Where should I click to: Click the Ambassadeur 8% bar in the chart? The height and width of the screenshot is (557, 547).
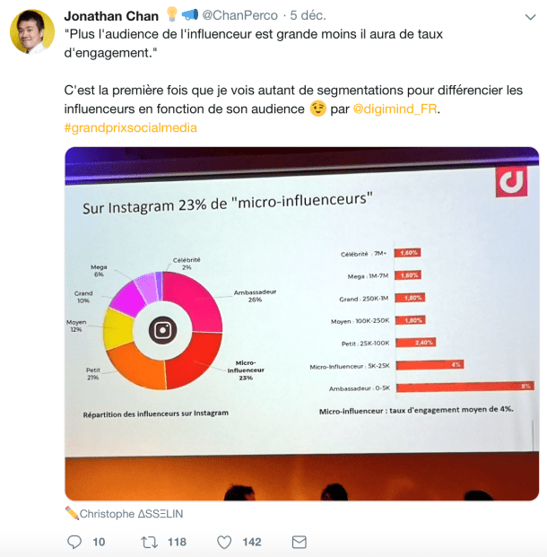point(465,387)
